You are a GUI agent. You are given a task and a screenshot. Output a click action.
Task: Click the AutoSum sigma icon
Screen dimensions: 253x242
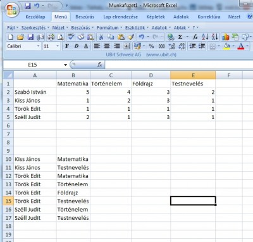[180, 37]
